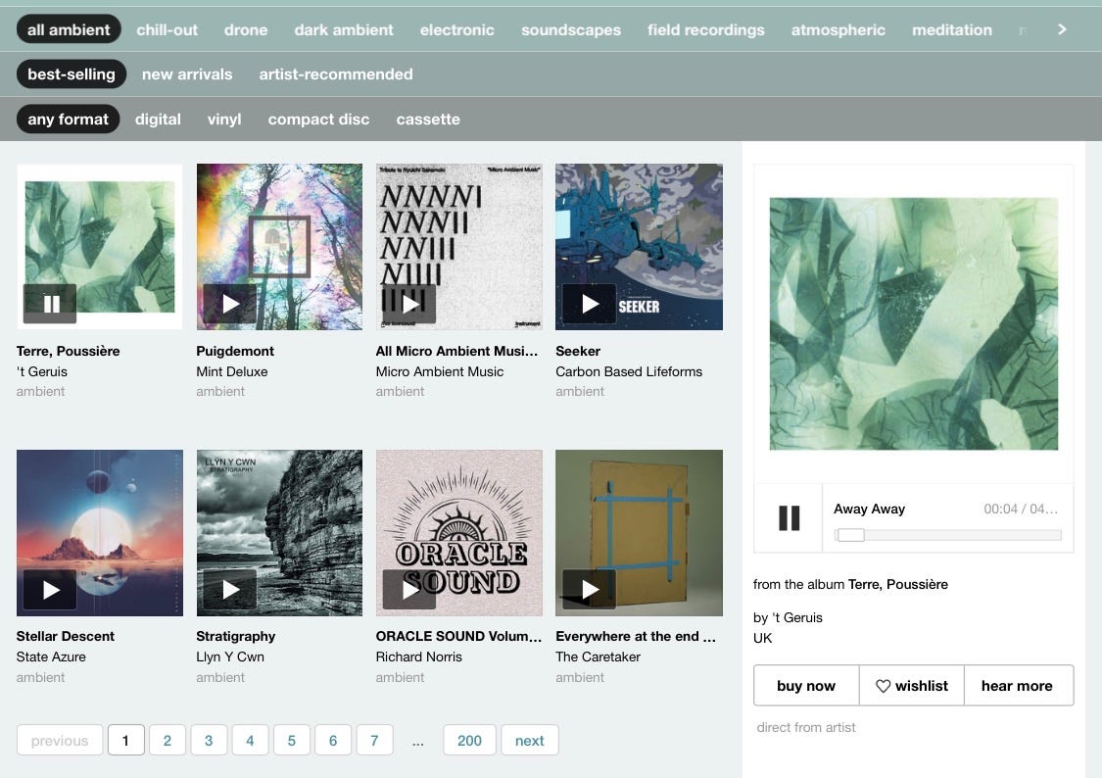Choose any format filter
Viewport: 1102px width, 778px height.
(69, 119)
